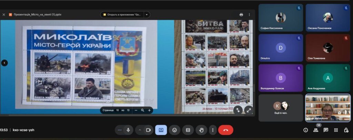Select Оля Томелена's tile
This screenshot has width=353, height=140.
tap(328, 48)
